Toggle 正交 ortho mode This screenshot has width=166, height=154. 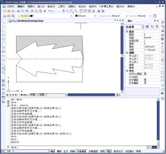[66, 151]
